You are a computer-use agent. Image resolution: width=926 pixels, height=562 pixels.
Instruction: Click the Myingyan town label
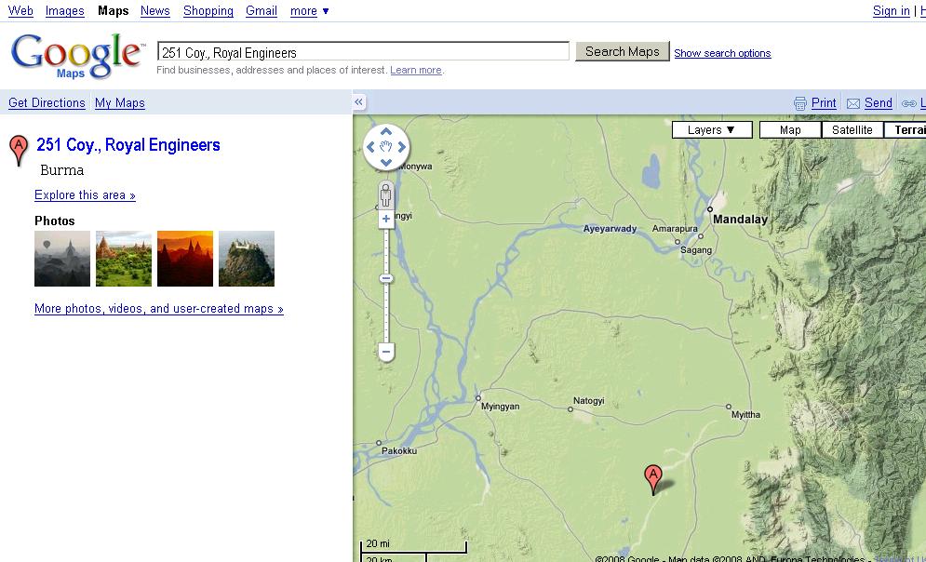(500, 407)
